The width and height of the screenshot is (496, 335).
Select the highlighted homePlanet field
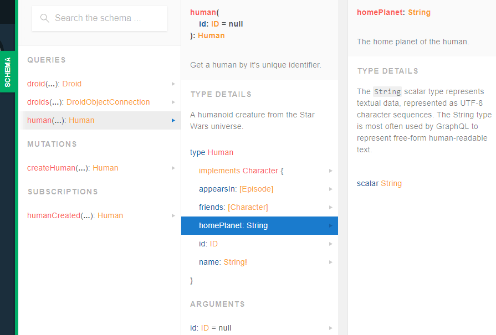click(x=234, y=225)
